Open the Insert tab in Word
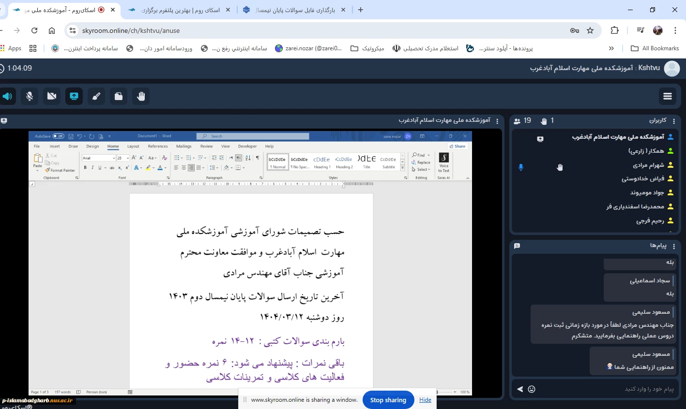 (x=55, y=146)
